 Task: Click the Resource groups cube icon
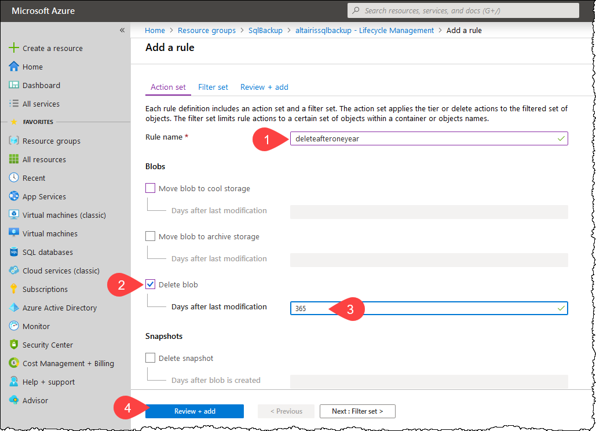pyautogui.click(x=14, y=141)
